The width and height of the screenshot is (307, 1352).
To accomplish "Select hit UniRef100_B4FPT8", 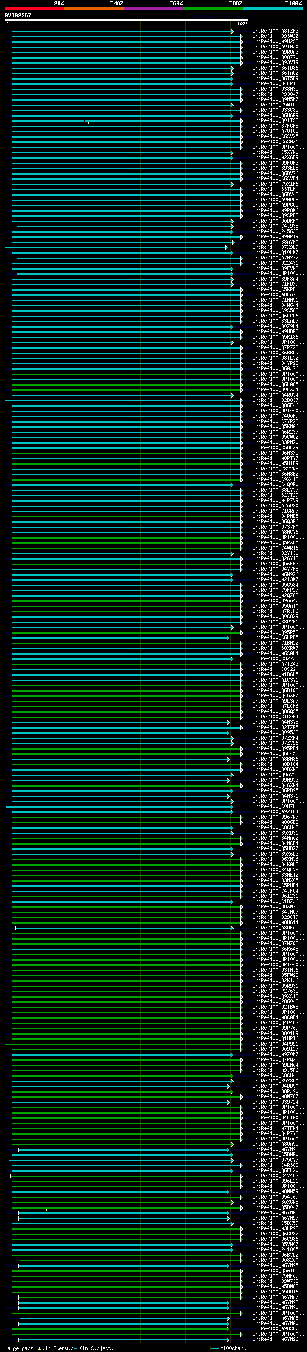I will 275,83.
